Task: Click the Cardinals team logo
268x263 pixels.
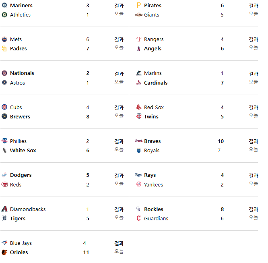Action: (x=138, y=83)
